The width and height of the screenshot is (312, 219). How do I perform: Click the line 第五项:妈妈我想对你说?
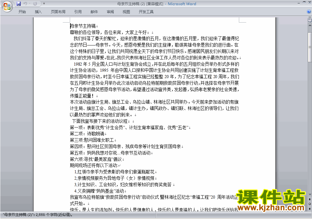pos(110,153)
